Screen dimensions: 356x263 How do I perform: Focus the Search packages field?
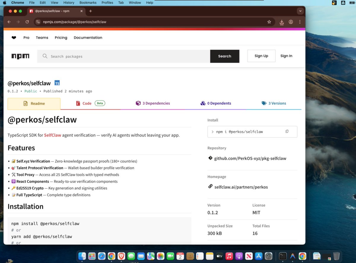(x=124, y=56)
